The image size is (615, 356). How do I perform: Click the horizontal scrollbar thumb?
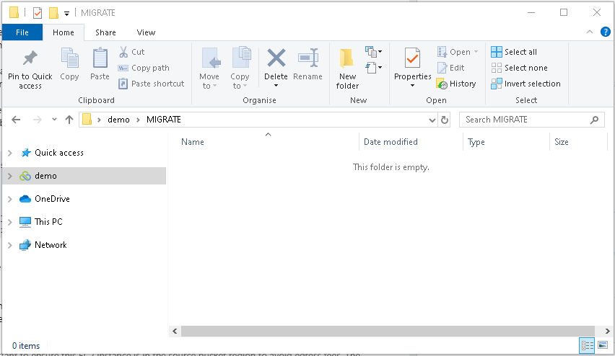point(388,331)
